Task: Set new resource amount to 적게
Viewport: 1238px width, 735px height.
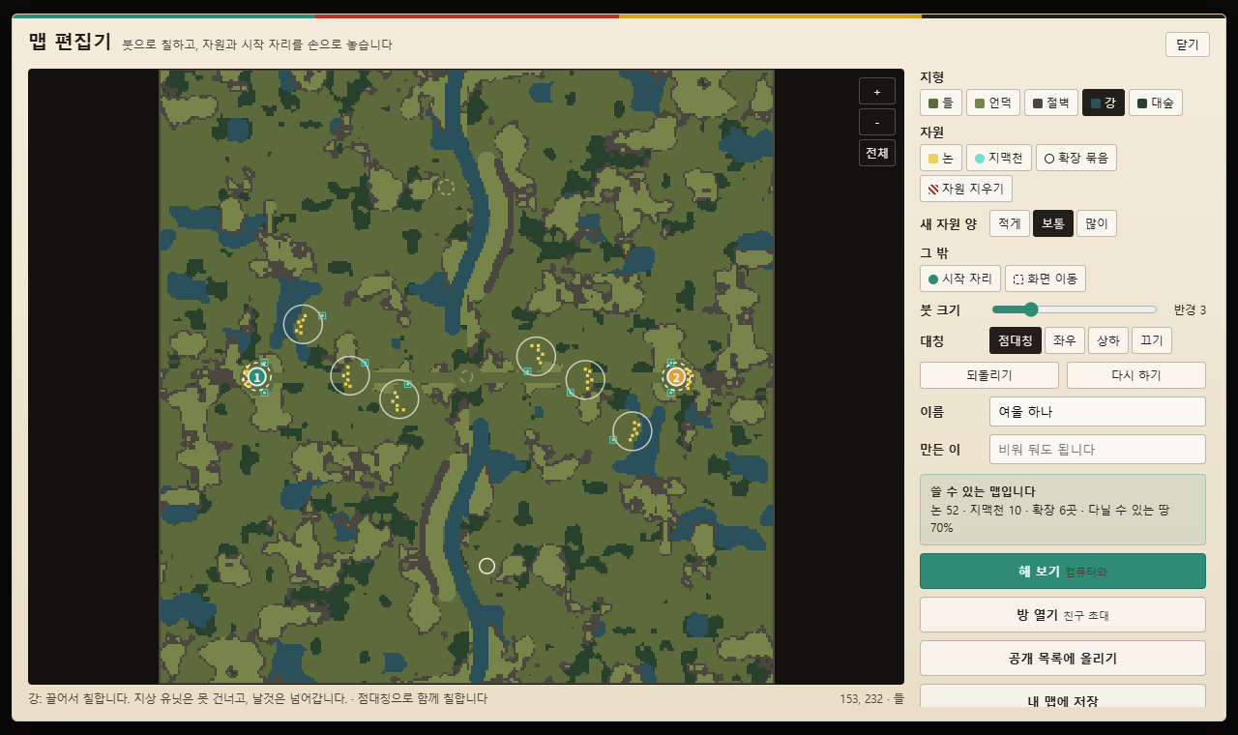Action: pos(1009,223)
